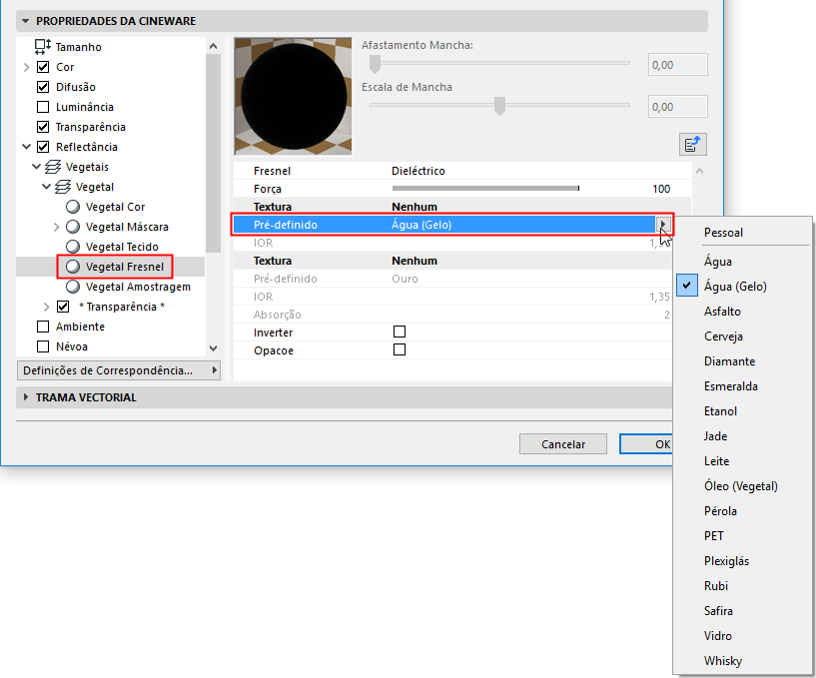The height and width of the screenshot is (678, 816).
Task: Choose Esmeralda preset
Action: pyautogui.click(x=731, y=386)
